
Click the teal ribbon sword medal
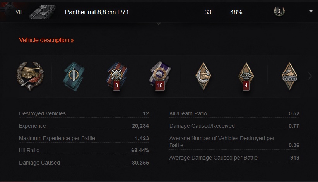73,75
